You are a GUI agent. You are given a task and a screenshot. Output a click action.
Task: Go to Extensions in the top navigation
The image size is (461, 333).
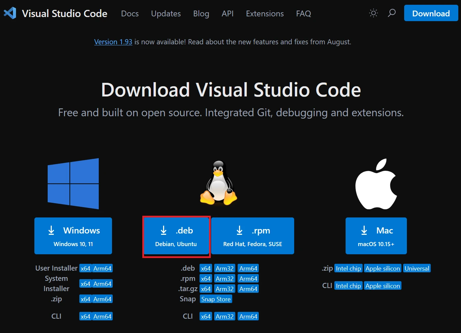[x=265, y=14]
